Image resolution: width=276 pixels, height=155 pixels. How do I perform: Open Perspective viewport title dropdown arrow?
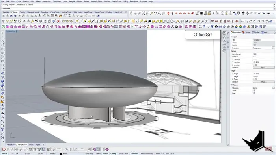tap(17, 31)
